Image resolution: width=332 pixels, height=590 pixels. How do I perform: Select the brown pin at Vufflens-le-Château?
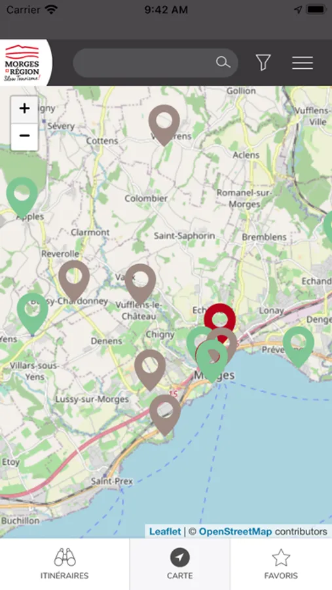pyautogui.click(x=141, y=284)
